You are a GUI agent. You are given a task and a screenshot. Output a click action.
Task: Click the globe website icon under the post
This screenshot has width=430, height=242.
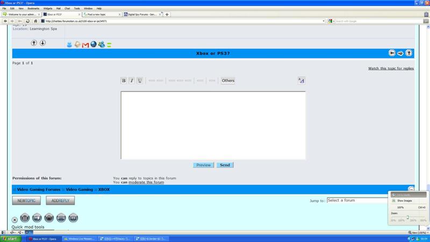(x=94, y=44)
